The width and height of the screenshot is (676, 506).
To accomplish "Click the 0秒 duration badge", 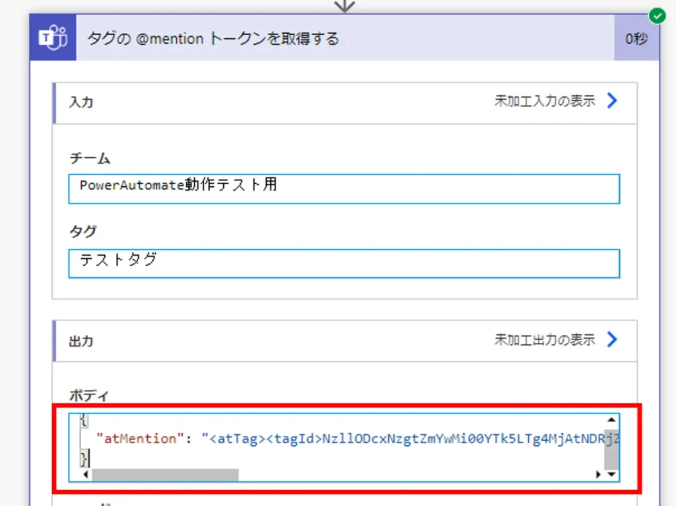I will tap(636, 38).
